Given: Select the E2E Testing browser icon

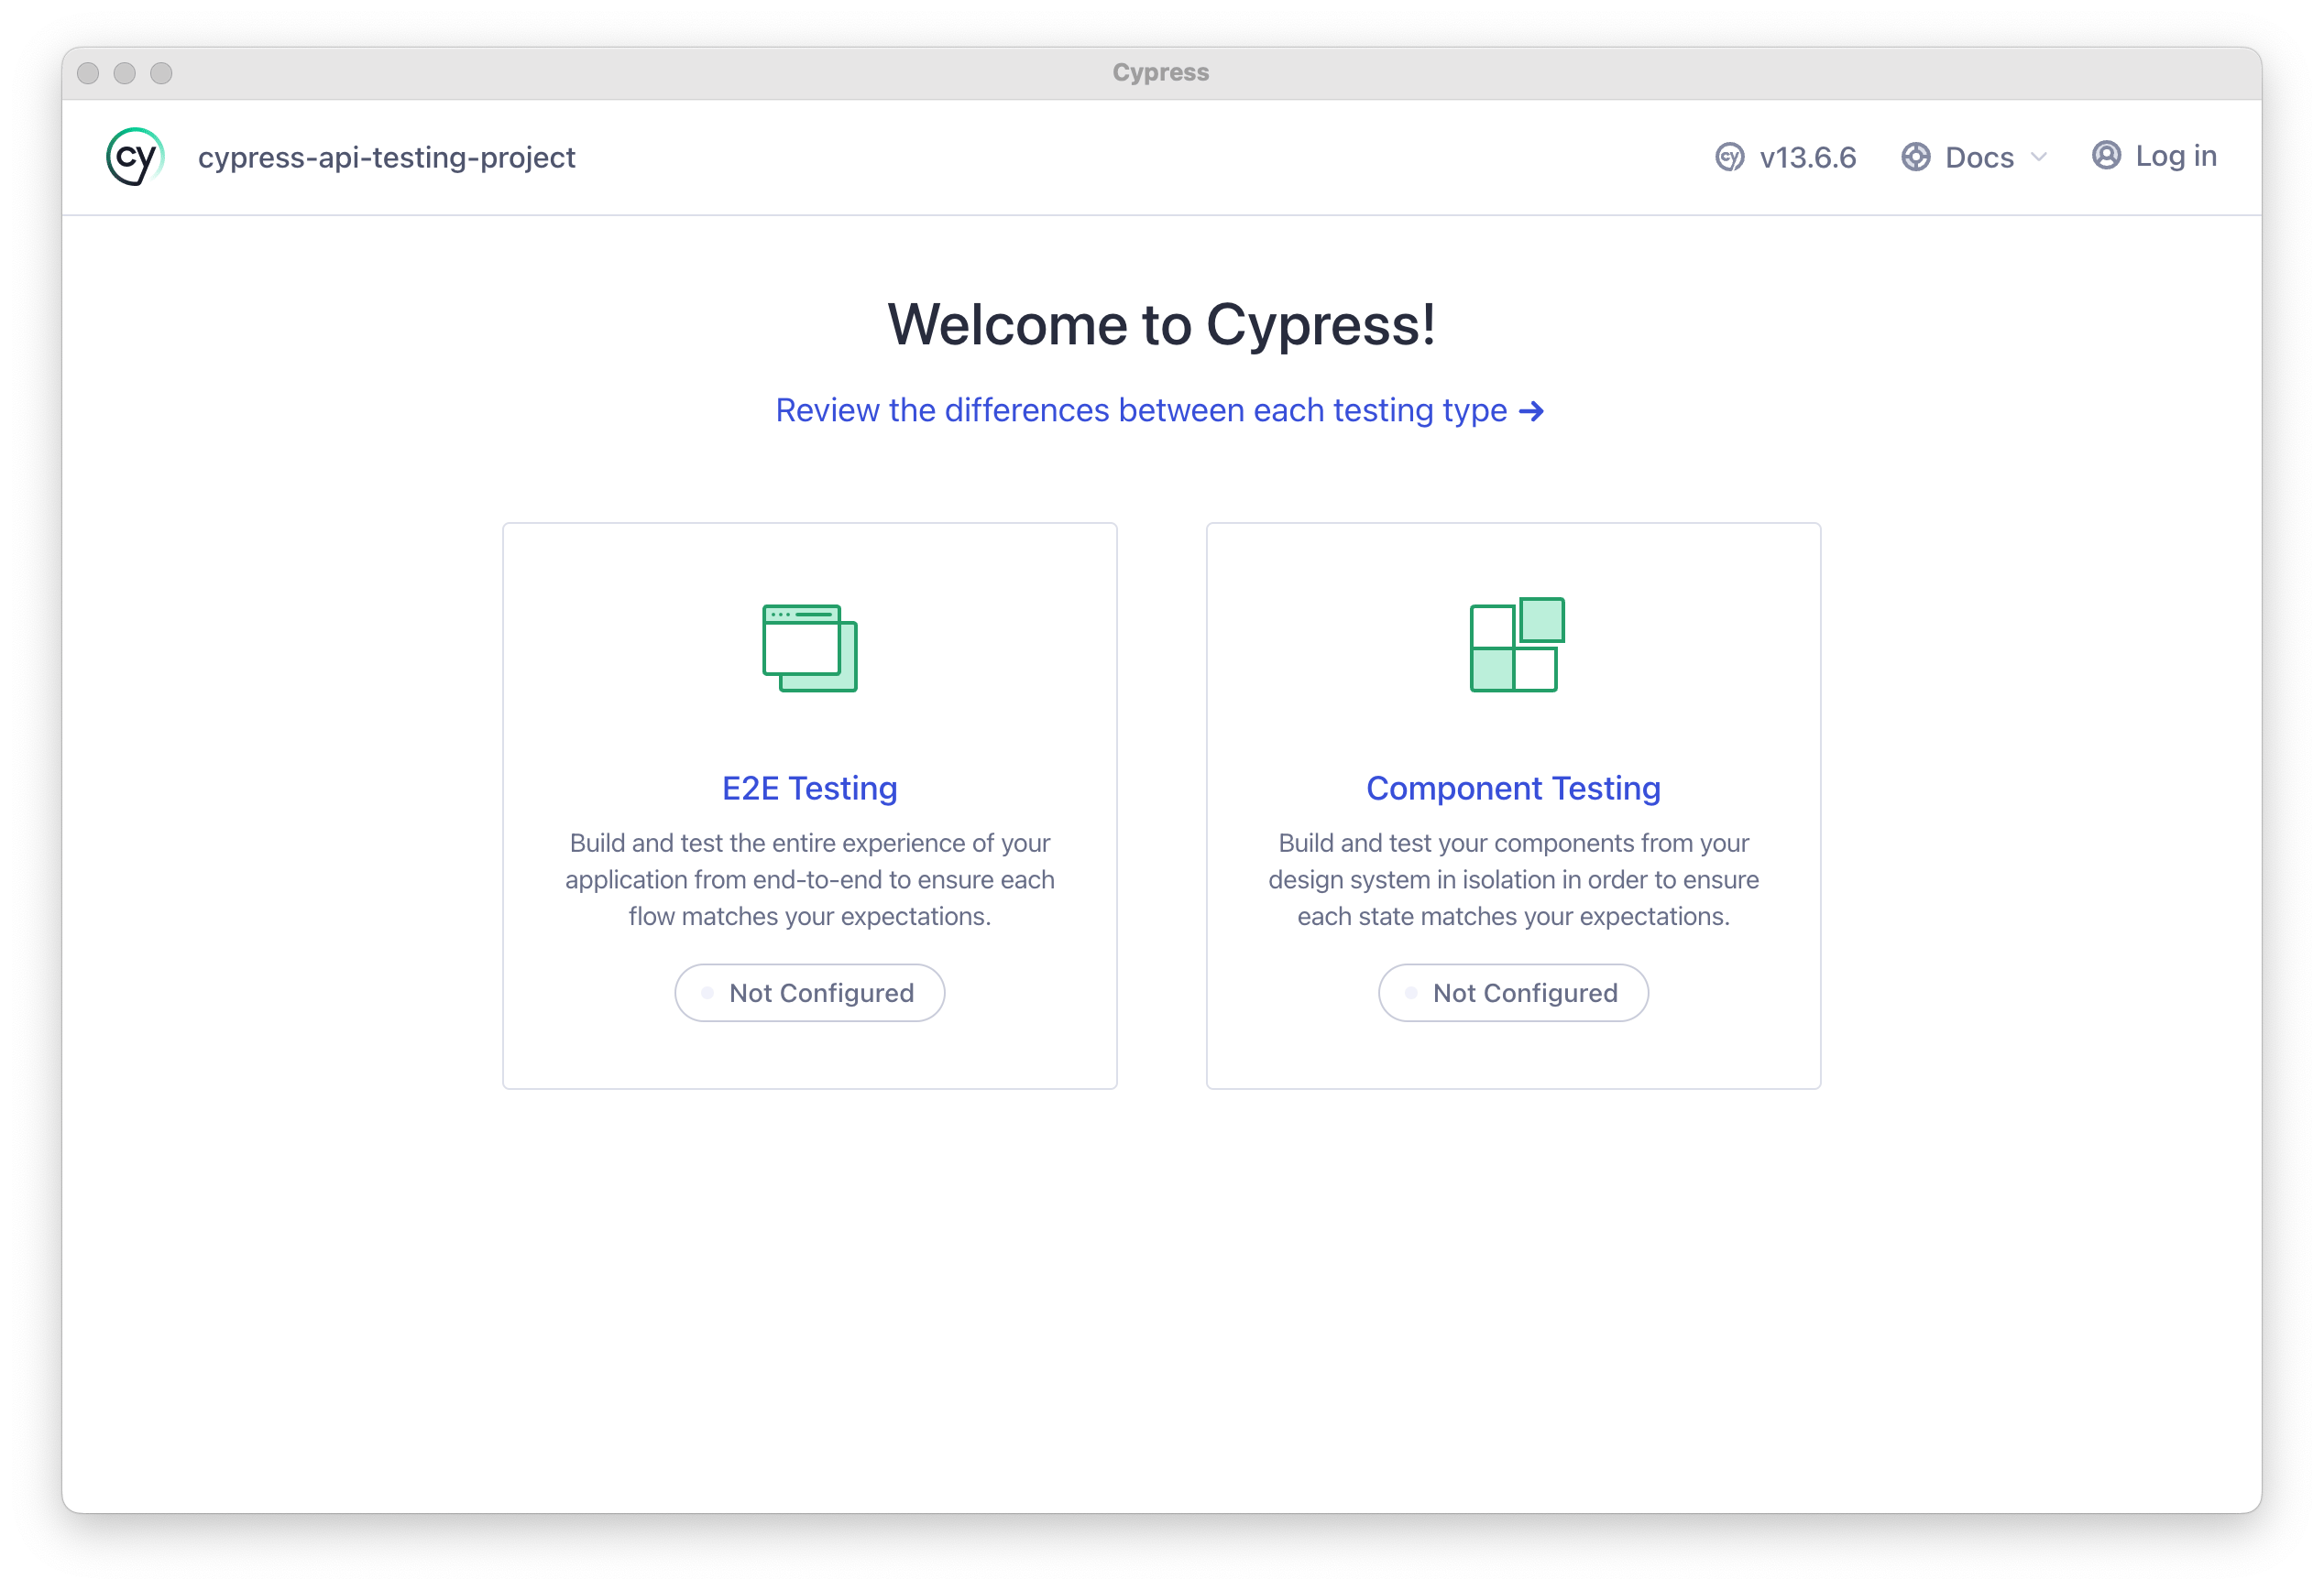Looking at the screenshot, I should 810,648.
